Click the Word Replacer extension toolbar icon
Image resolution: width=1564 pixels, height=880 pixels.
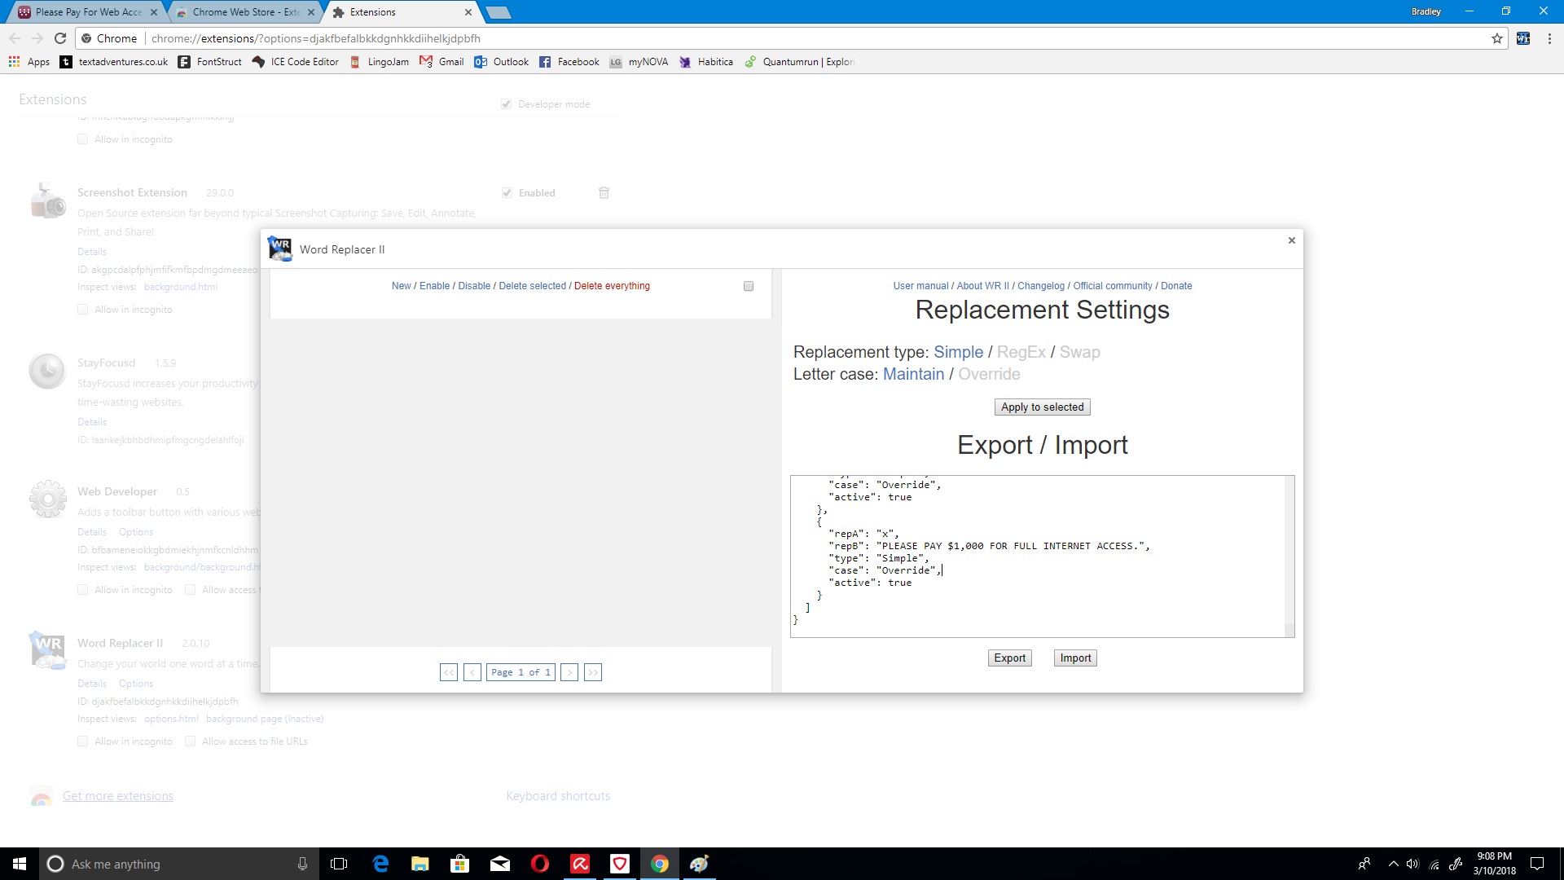pos(1523,38)
